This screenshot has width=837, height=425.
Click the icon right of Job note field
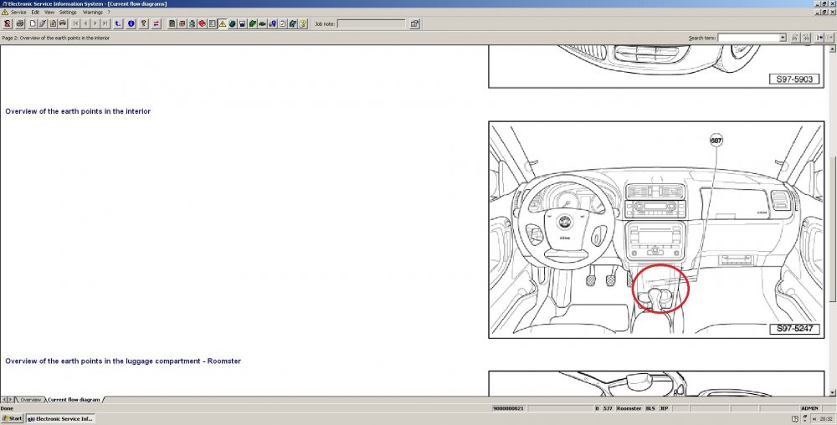pos(414,23)
